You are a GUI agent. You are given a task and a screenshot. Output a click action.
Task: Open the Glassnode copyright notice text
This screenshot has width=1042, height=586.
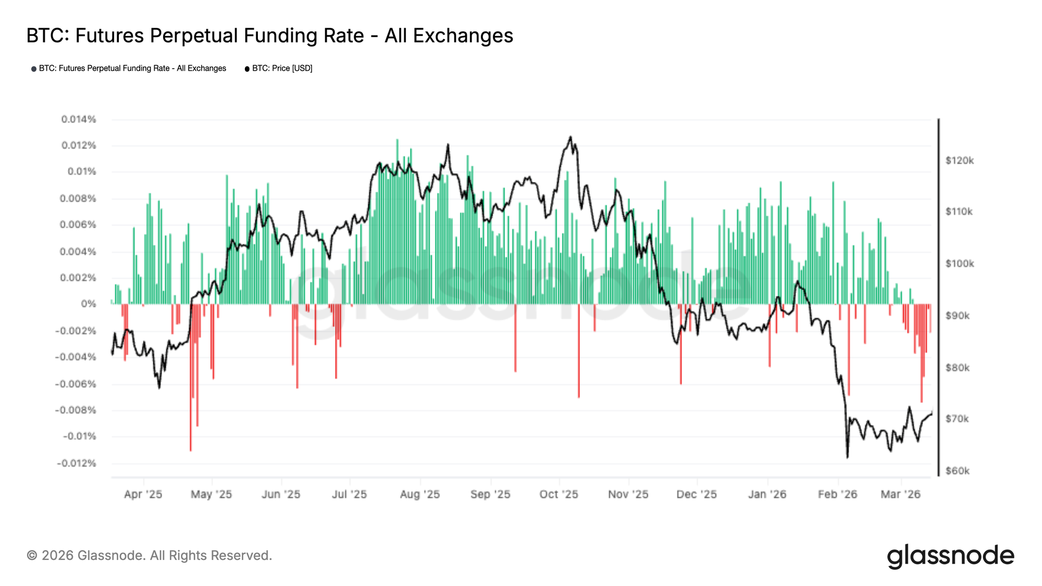pos(149,555)
